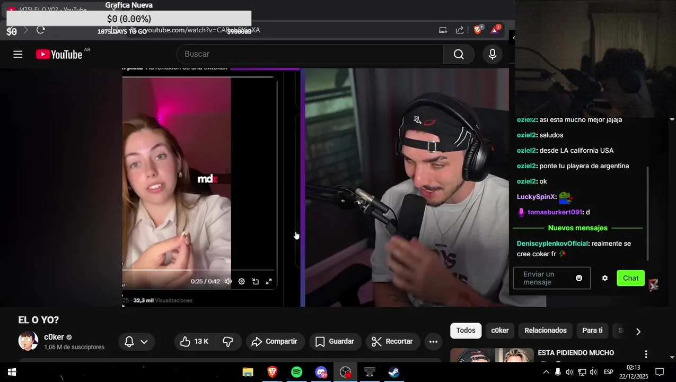Click the Compartir button
The width and height of the screenshot is (676, 382).
(274, 342)
